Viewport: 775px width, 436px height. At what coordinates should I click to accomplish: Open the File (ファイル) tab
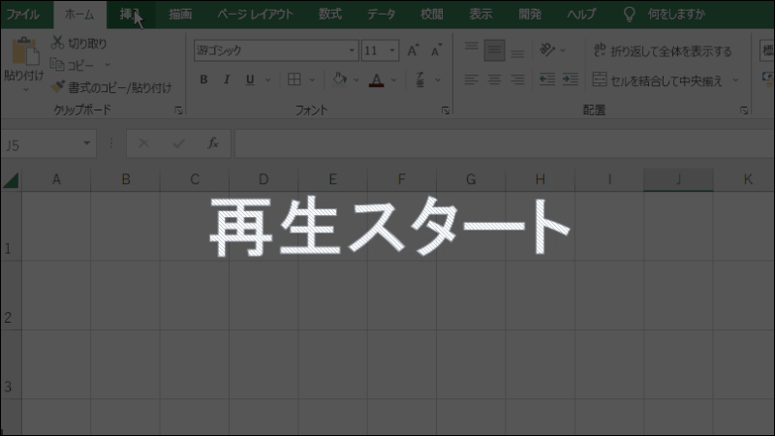22,15
